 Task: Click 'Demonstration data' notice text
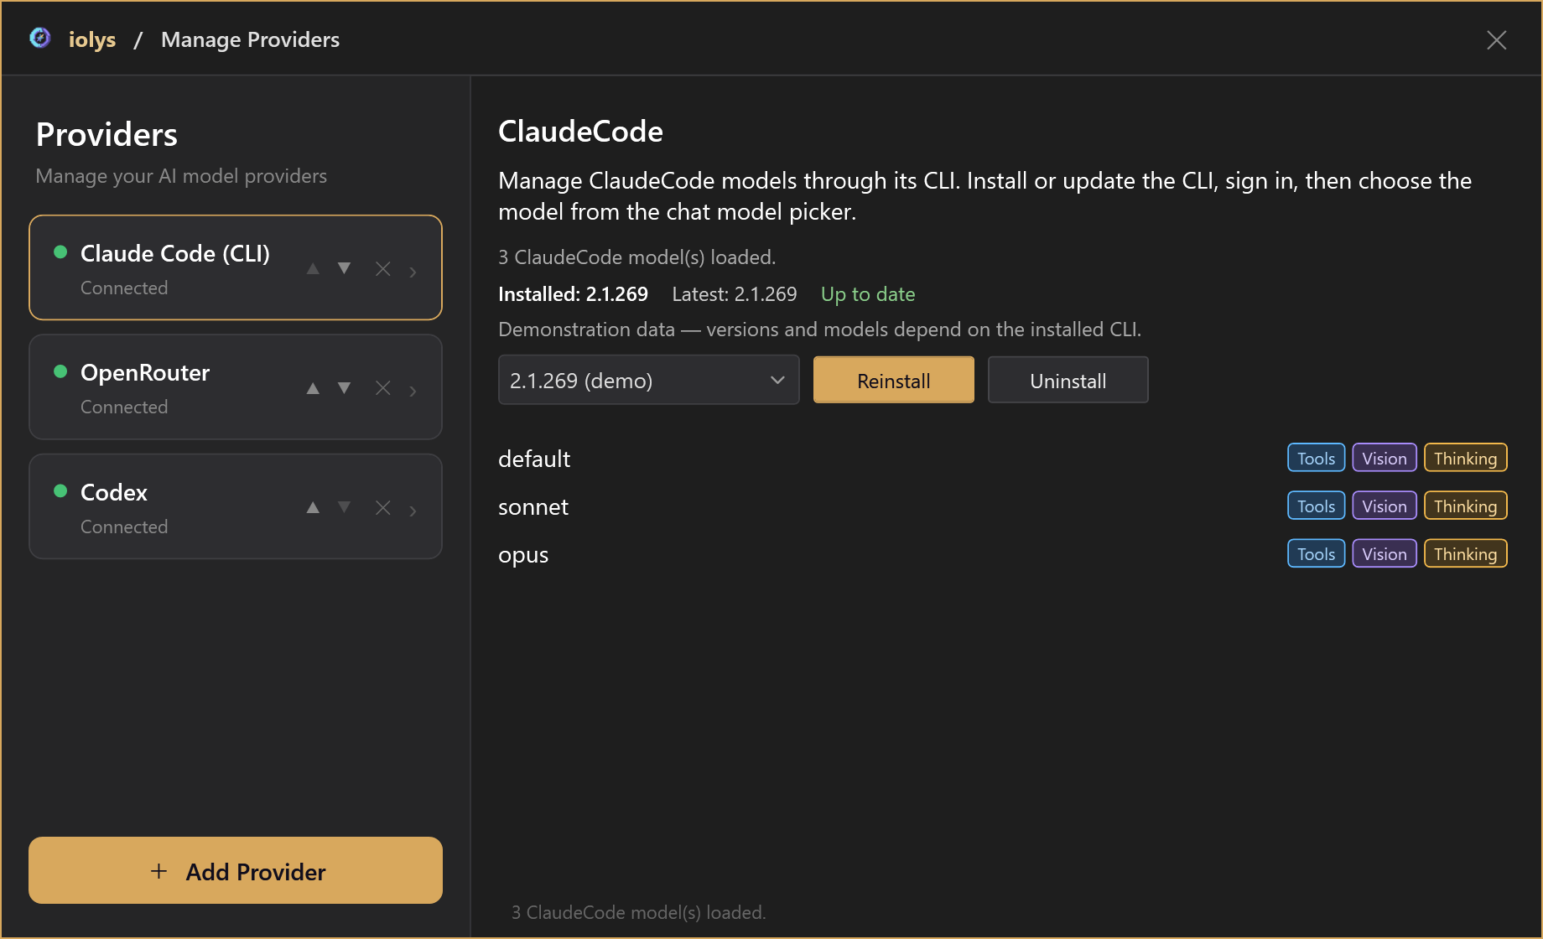[x=820, y=329]
